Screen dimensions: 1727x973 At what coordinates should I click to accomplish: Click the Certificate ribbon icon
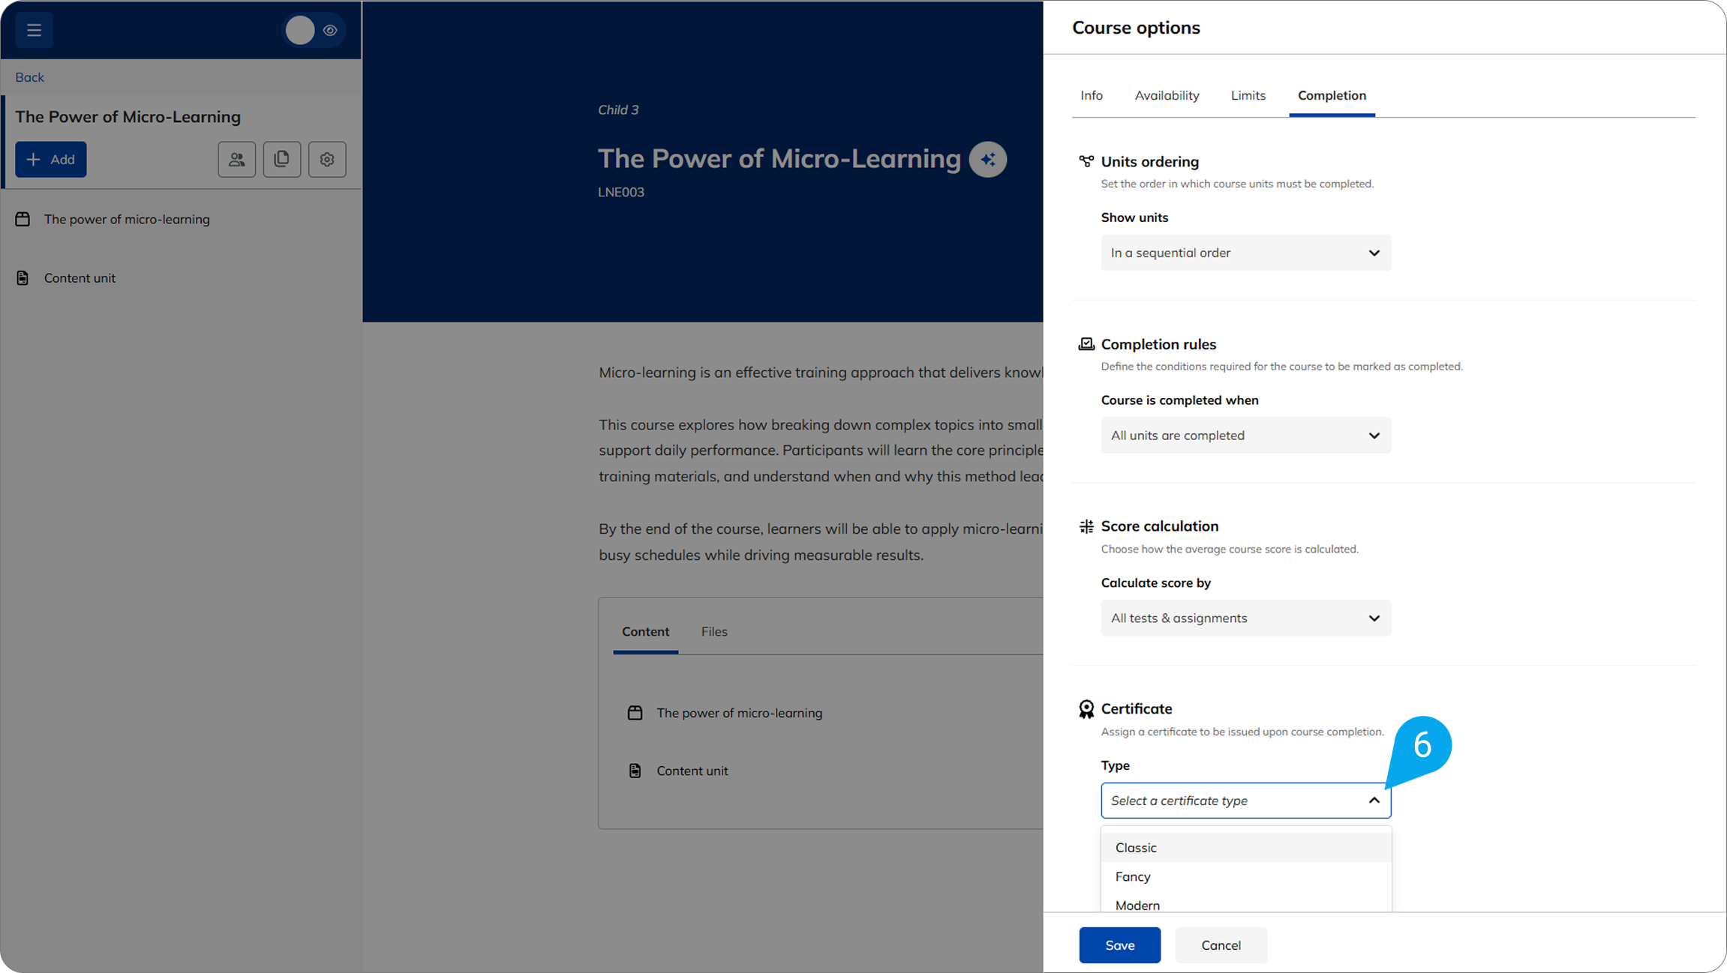click(1086, 708)
